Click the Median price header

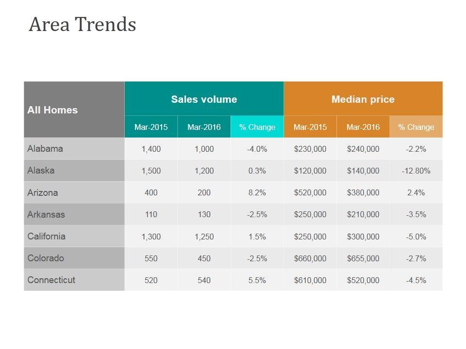click(x=363, y=99)
